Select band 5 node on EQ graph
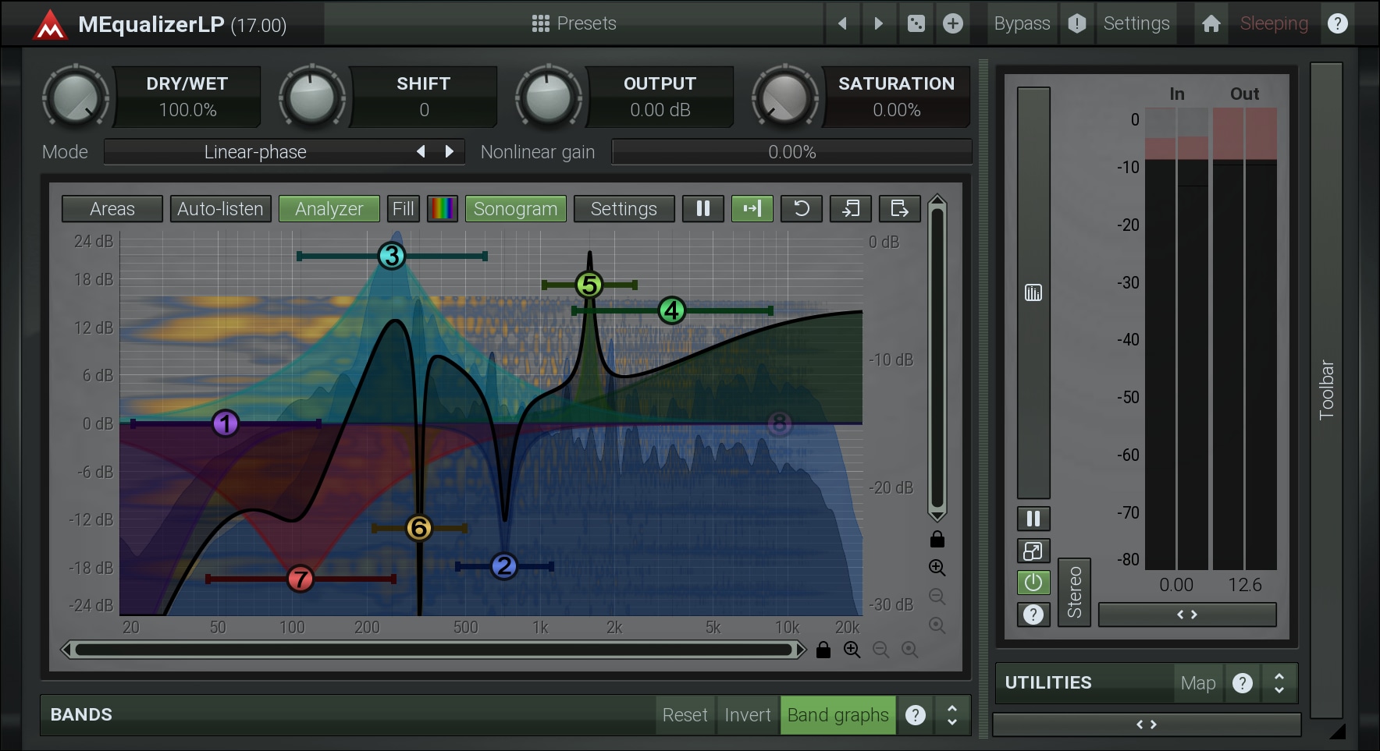The height and width of the screenshot is (751, 1380). 589,285
